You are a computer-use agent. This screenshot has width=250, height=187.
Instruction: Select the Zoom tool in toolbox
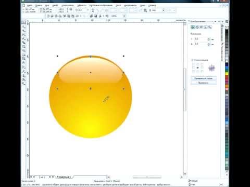click(23, 35)
